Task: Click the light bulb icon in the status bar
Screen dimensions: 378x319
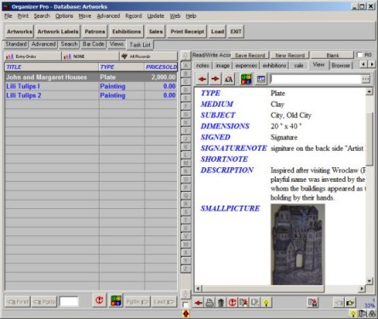Action: click(353, 314)
